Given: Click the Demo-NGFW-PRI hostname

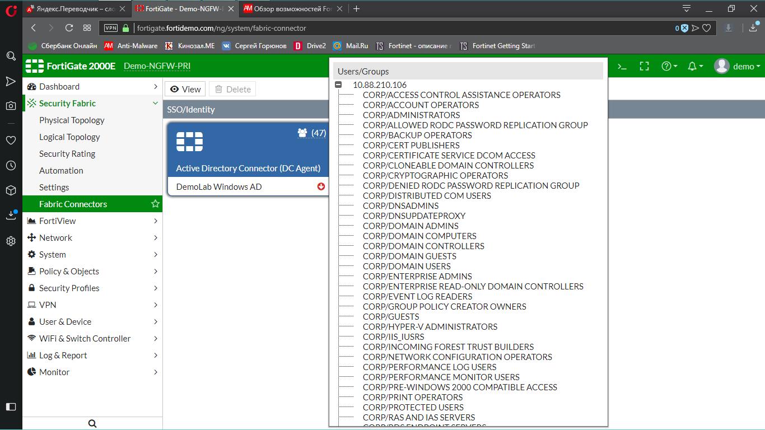Looking at the screenshot, I should click(x=157, y=66).
